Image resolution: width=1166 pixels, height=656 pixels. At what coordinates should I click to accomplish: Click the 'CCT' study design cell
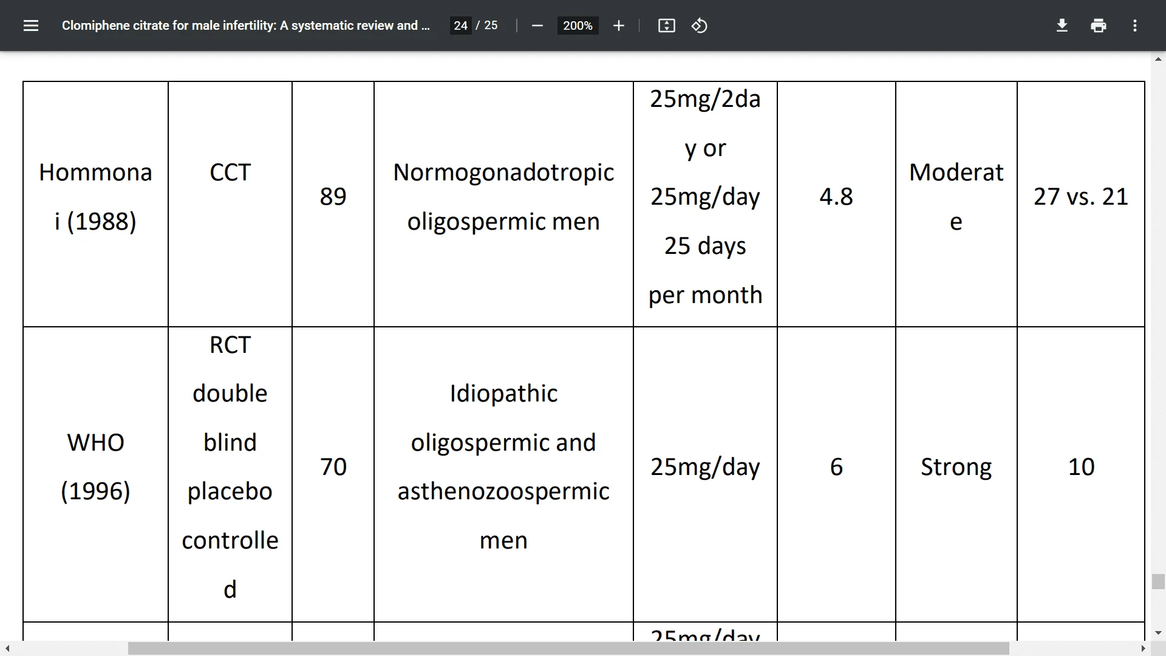pyautogui.click(x=230, y=204)
